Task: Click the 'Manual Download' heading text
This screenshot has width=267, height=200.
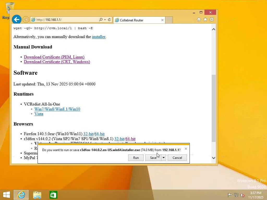Action: click(33, 47)
